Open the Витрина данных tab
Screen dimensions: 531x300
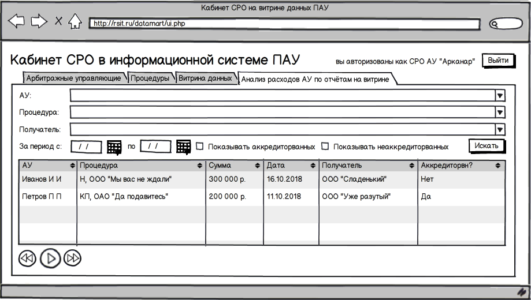[205, 78]
